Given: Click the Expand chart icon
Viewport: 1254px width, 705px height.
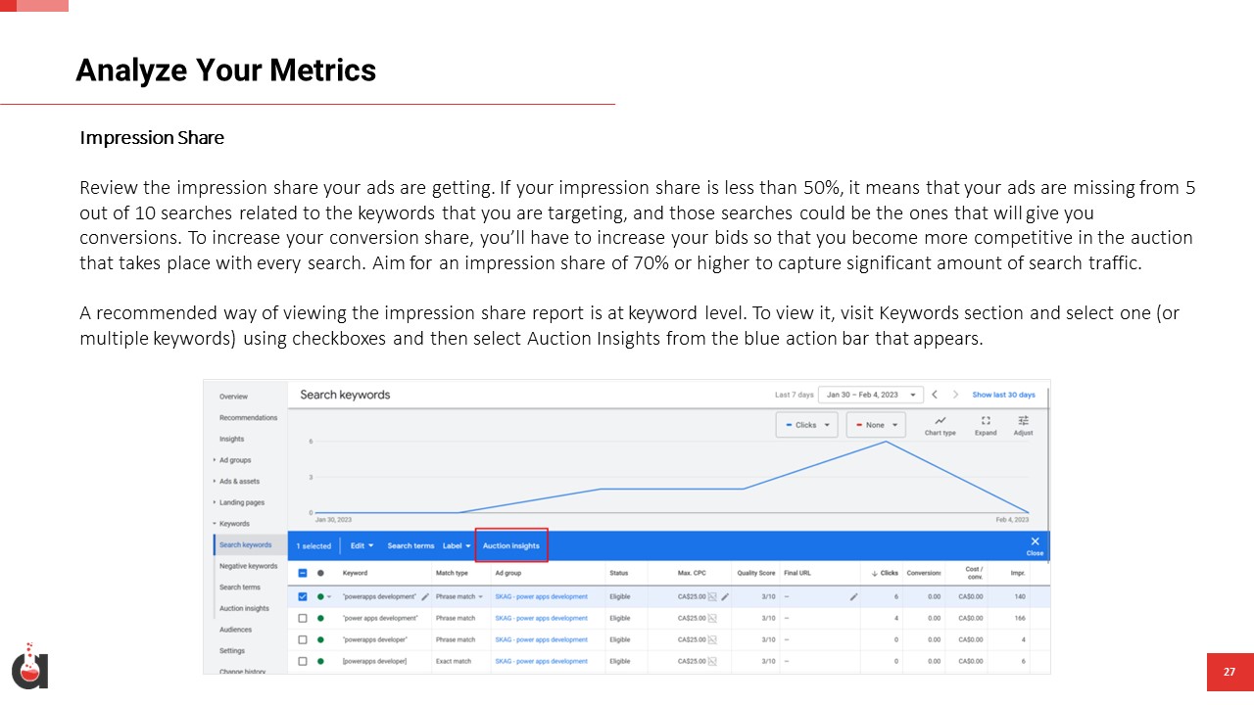Looking at the screenshot, I should 986,425.
